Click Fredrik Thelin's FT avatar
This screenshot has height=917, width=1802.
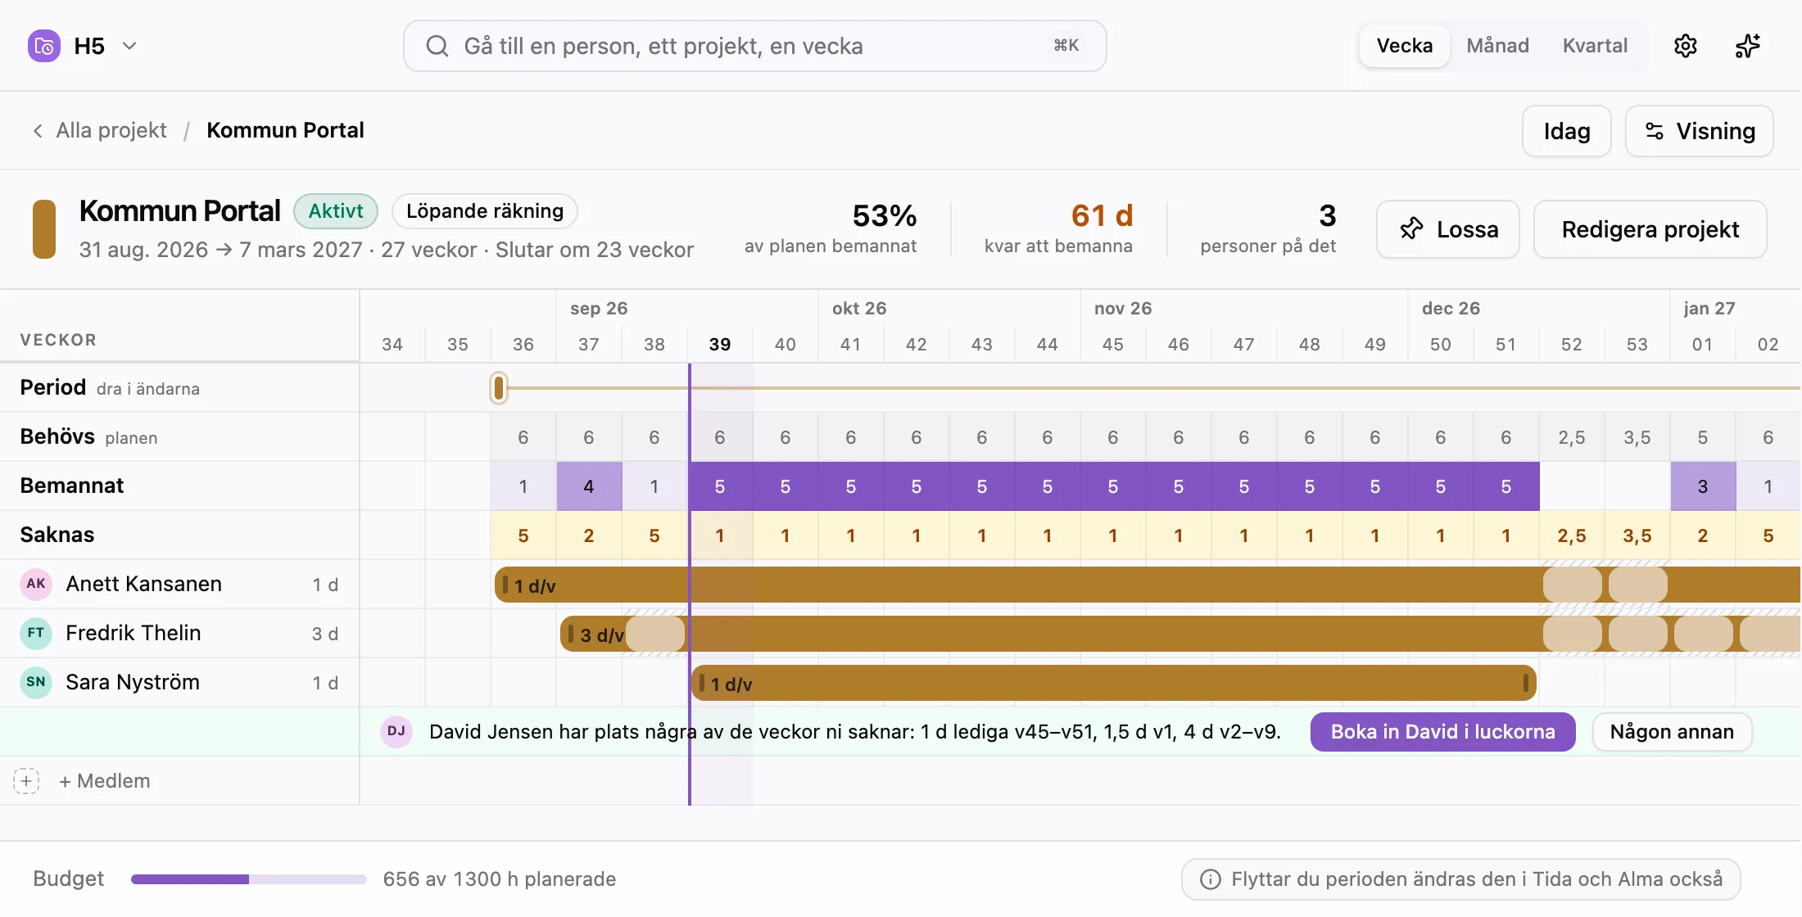pyautogui.click(x=36, y=633)
